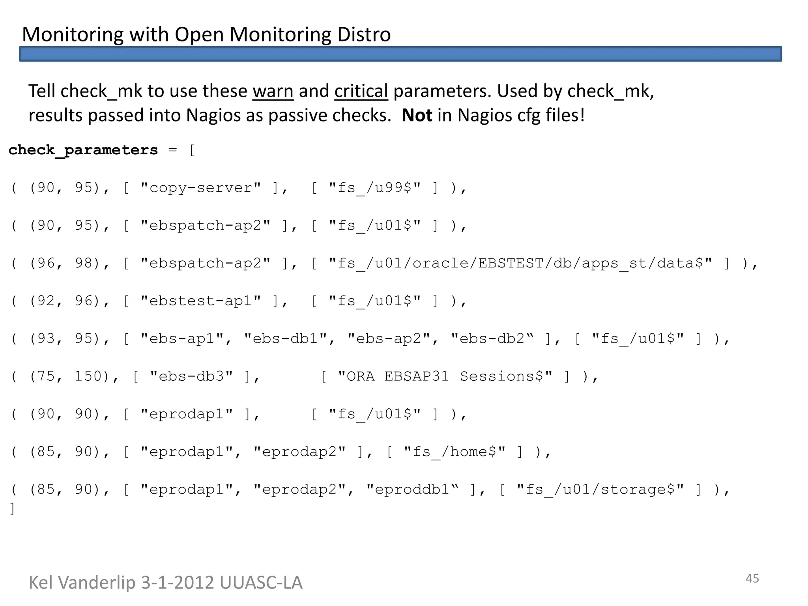Click the bold word 'Not'
The height and width of the screenshot is (606, 808).
pos(417,116)
